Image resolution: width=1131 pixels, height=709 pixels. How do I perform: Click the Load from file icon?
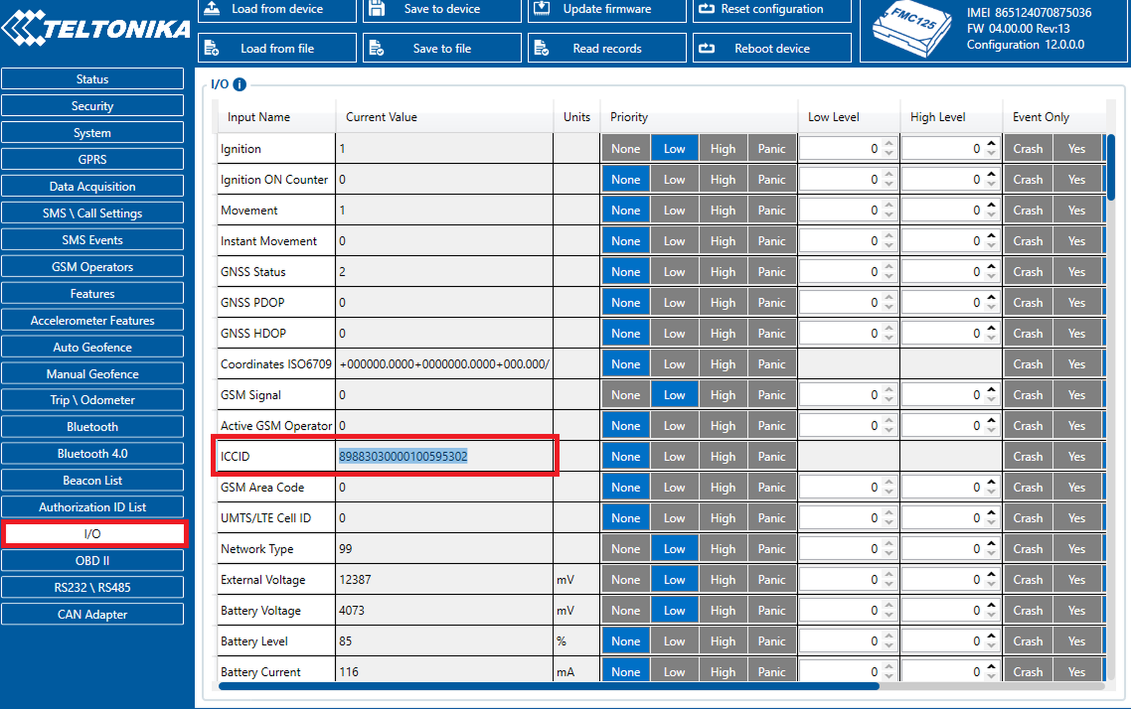tap(212, 48)
